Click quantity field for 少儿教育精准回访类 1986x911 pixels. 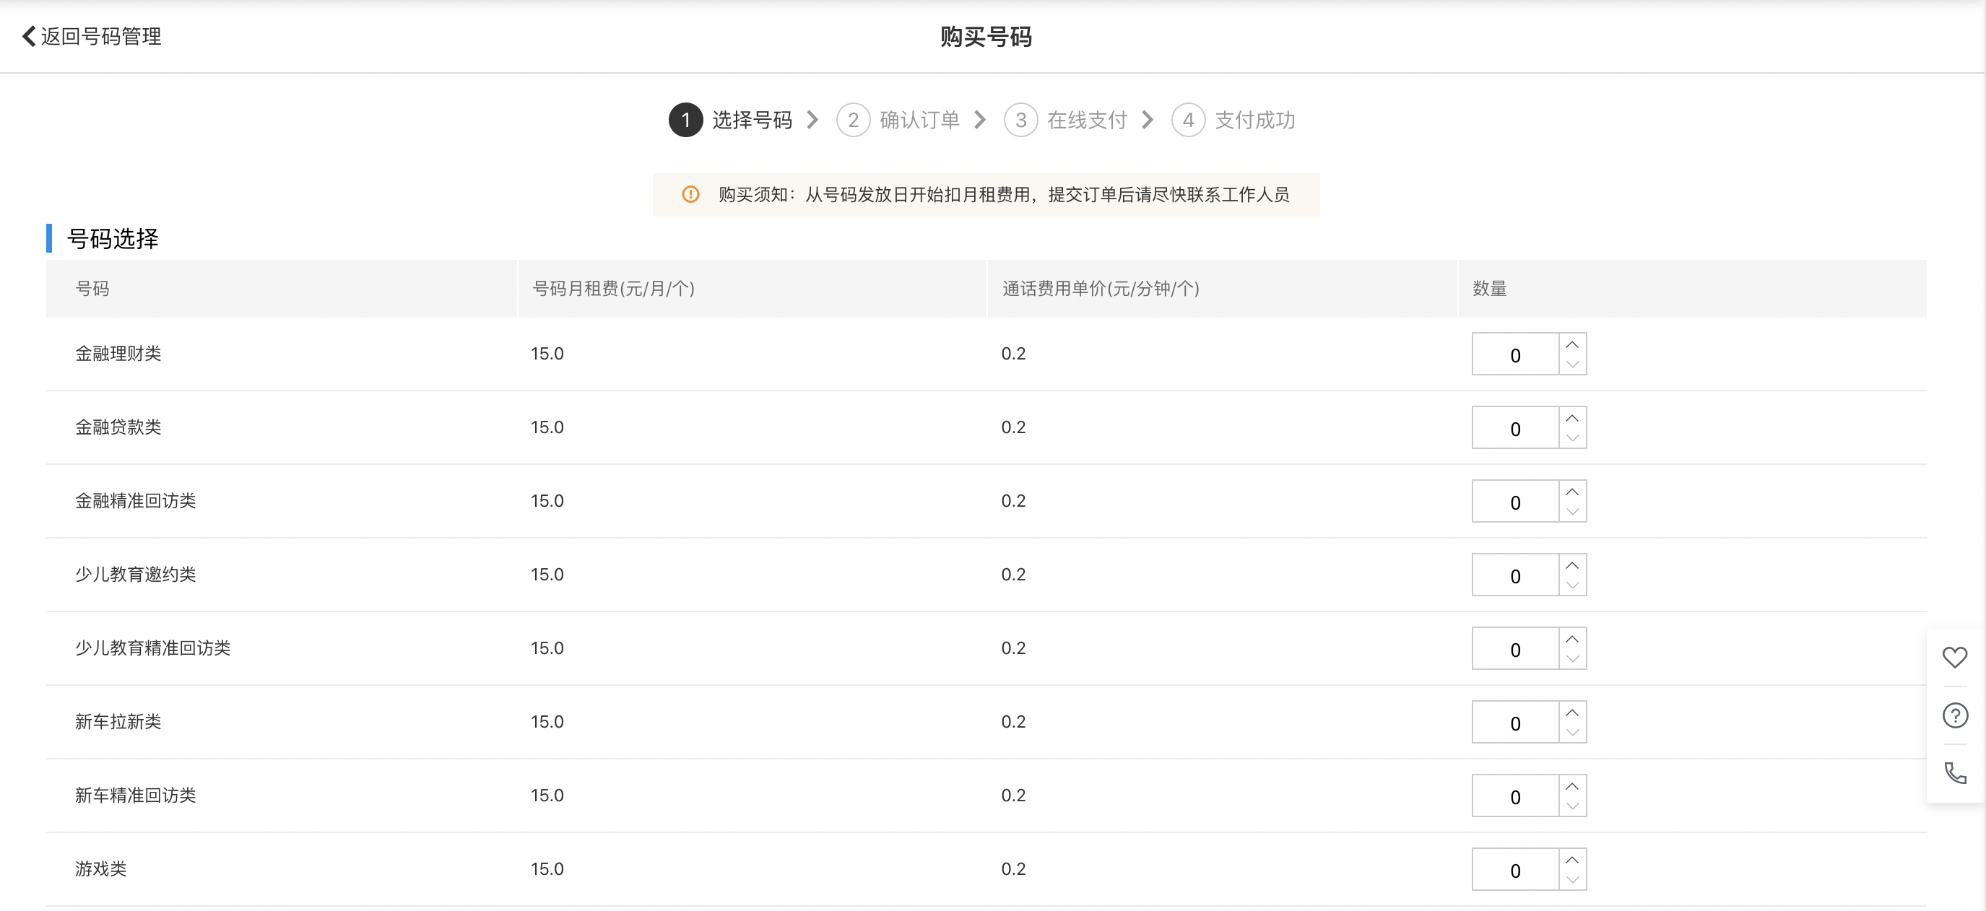(1515, 649)
